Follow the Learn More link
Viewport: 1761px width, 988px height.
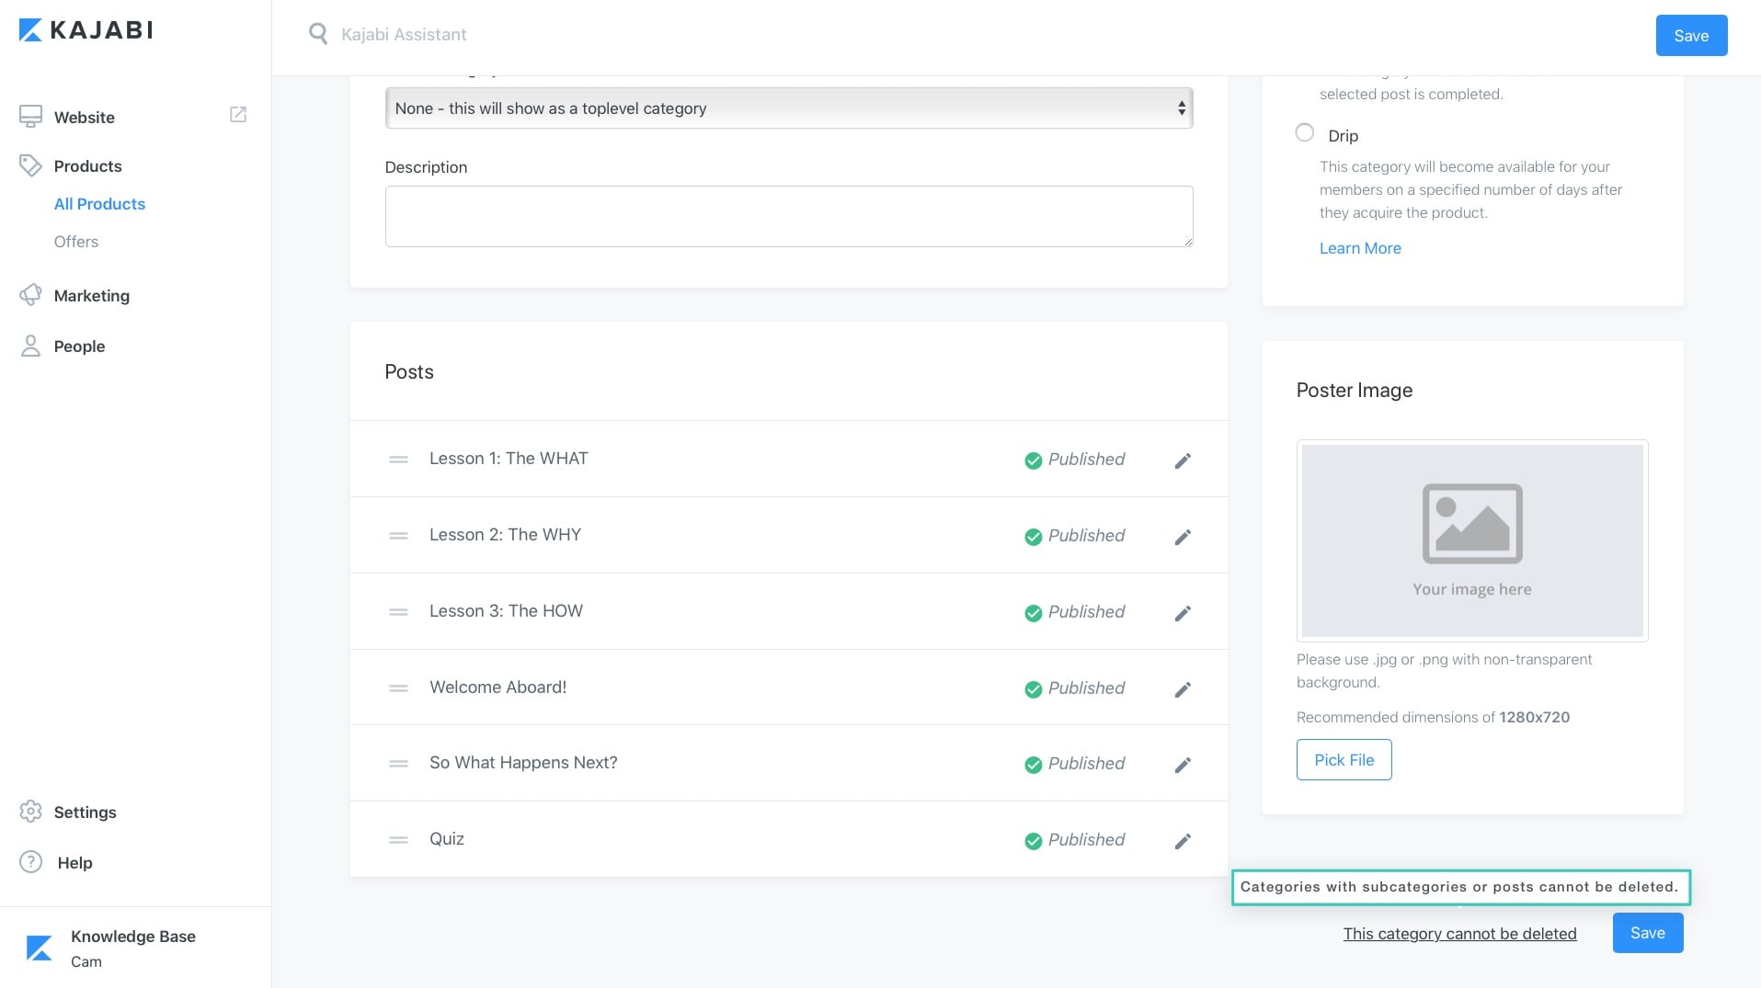point(1360,248)
